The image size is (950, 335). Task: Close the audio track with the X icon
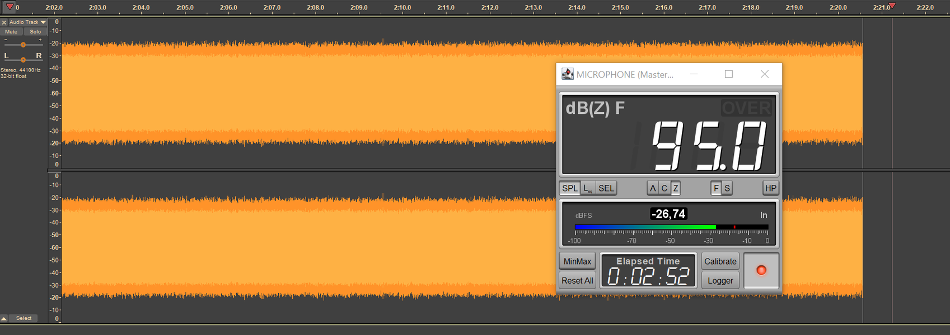[x=4, y=22]
